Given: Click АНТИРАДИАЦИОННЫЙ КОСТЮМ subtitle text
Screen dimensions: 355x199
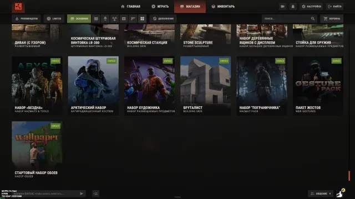Looking at the screenshot, I should [92, 111].
